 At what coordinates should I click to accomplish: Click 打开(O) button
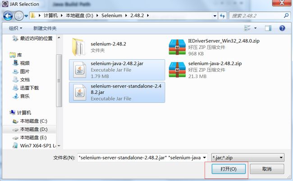[x=229, y=169]
